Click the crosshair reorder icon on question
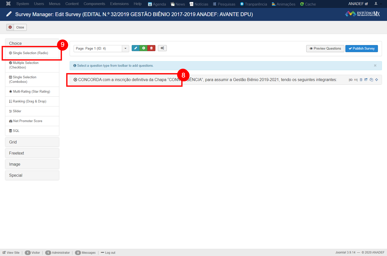The image size is (387, 256). tap(377, 80)
